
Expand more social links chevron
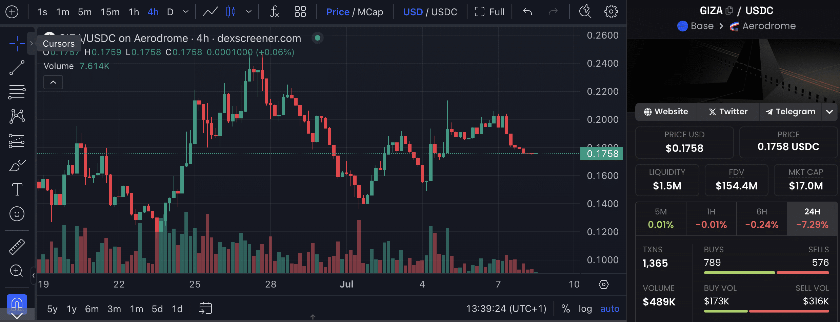pyautogui.click(x=829, y=112)
